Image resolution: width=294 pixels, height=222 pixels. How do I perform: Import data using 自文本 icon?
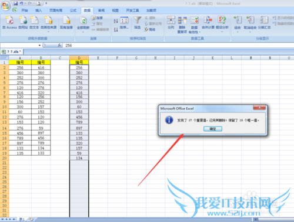[34, 23]
